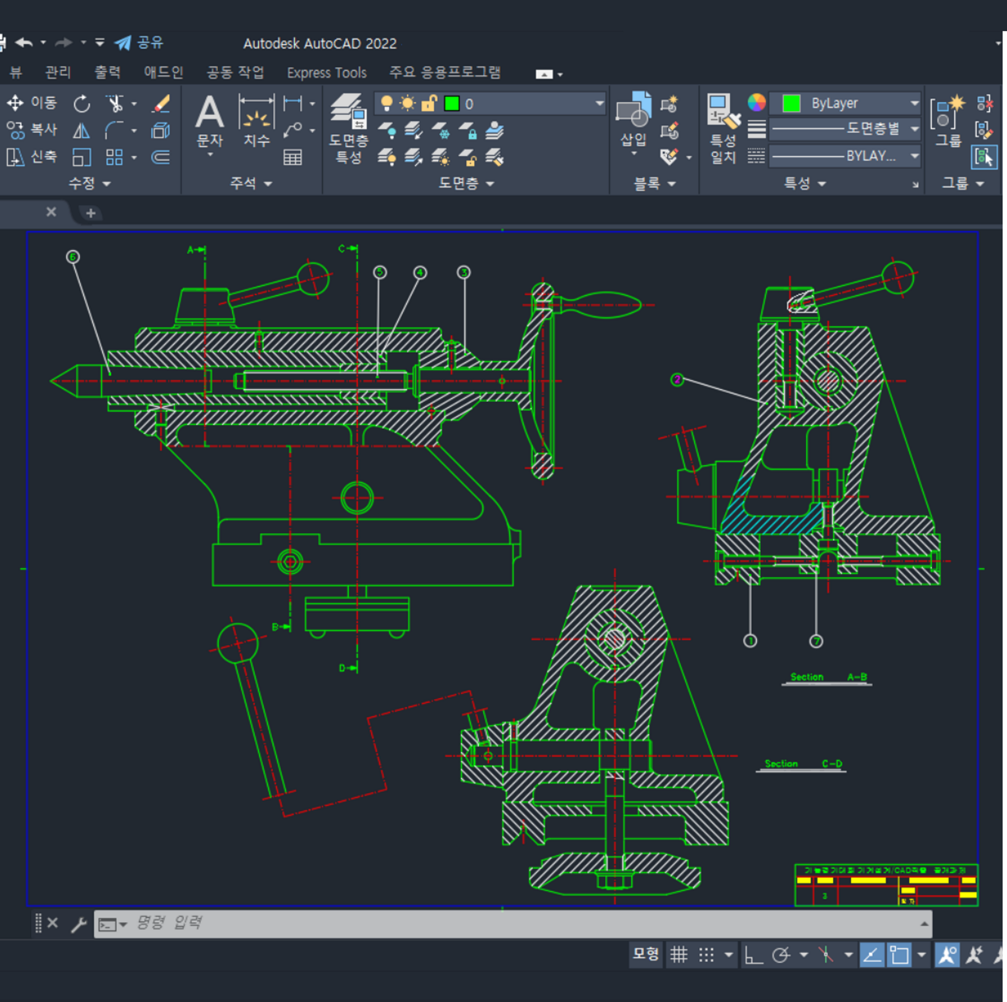
Task: Expand the 주석 (Annotation) panel
Action: (x=252, y=183)
